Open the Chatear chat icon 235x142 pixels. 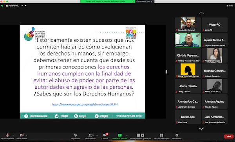[105, 135]
